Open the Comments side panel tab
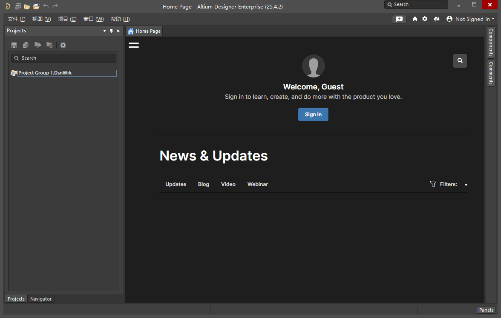Screen dimensions: 501x318 click(x=491, y=73)
